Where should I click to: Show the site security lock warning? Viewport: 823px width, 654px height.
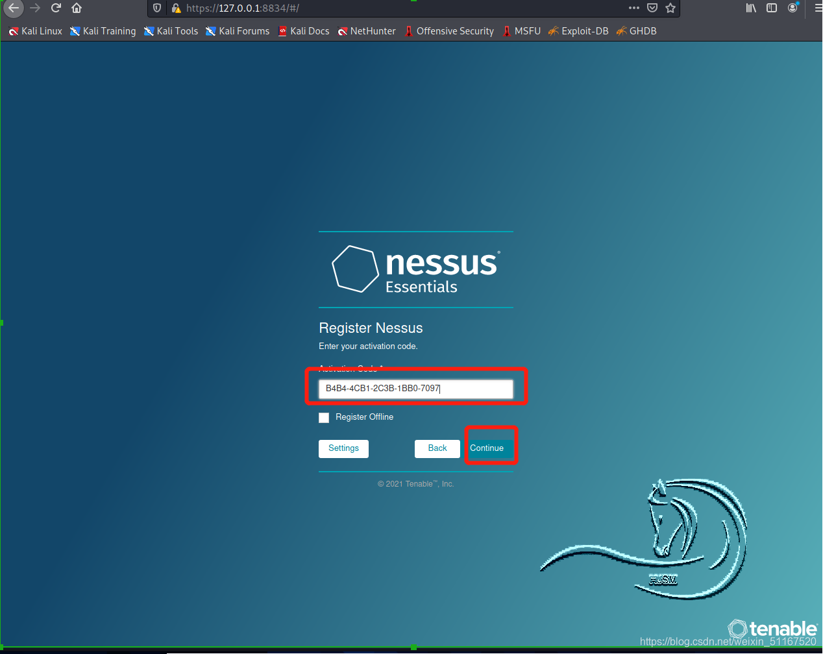(x=176, y=8)
